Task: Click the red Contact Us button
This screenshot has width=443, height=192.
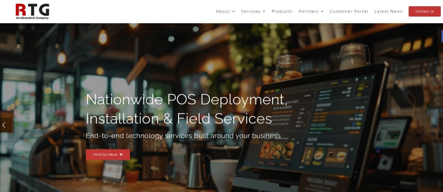Action: [425, 11]
